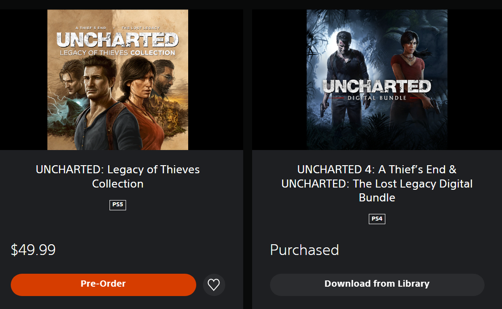Click the orange Pre-Order button

(103, 284)
